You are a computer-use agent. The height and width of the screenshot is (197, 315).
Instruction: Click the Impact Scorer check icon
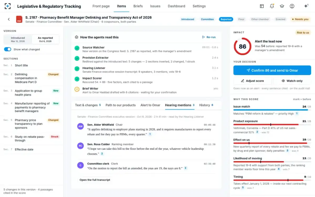[77, 79]
